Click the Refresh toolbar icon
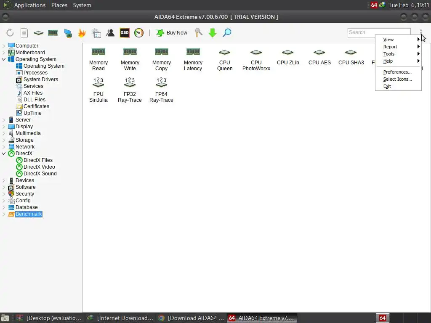The height and width of the screenshot is (323, 431). point(10,33)
